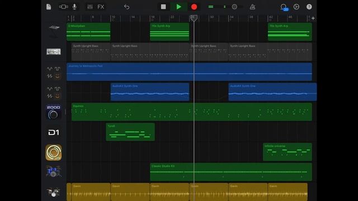Screen dimensions: 358x201
Task: Select the long green 2000 synth region
Action: click(x=192, y=112)
